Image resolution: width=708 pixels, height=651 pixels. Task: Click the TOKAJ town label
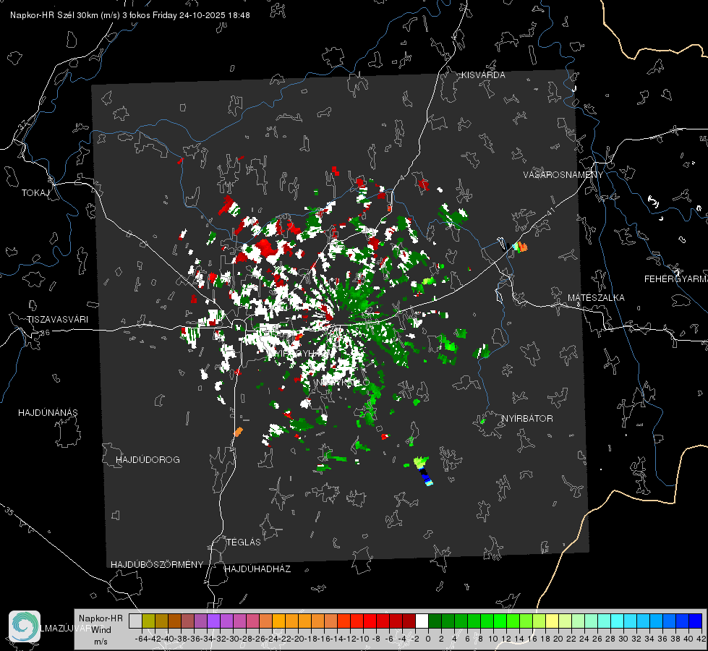tap(35, 193)
